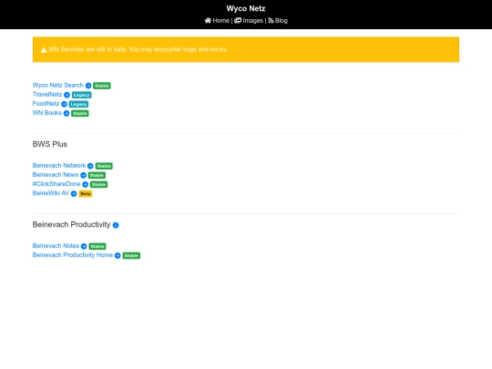
Task: Click the BWS Plus section heading
Action: tap(50, 144)
